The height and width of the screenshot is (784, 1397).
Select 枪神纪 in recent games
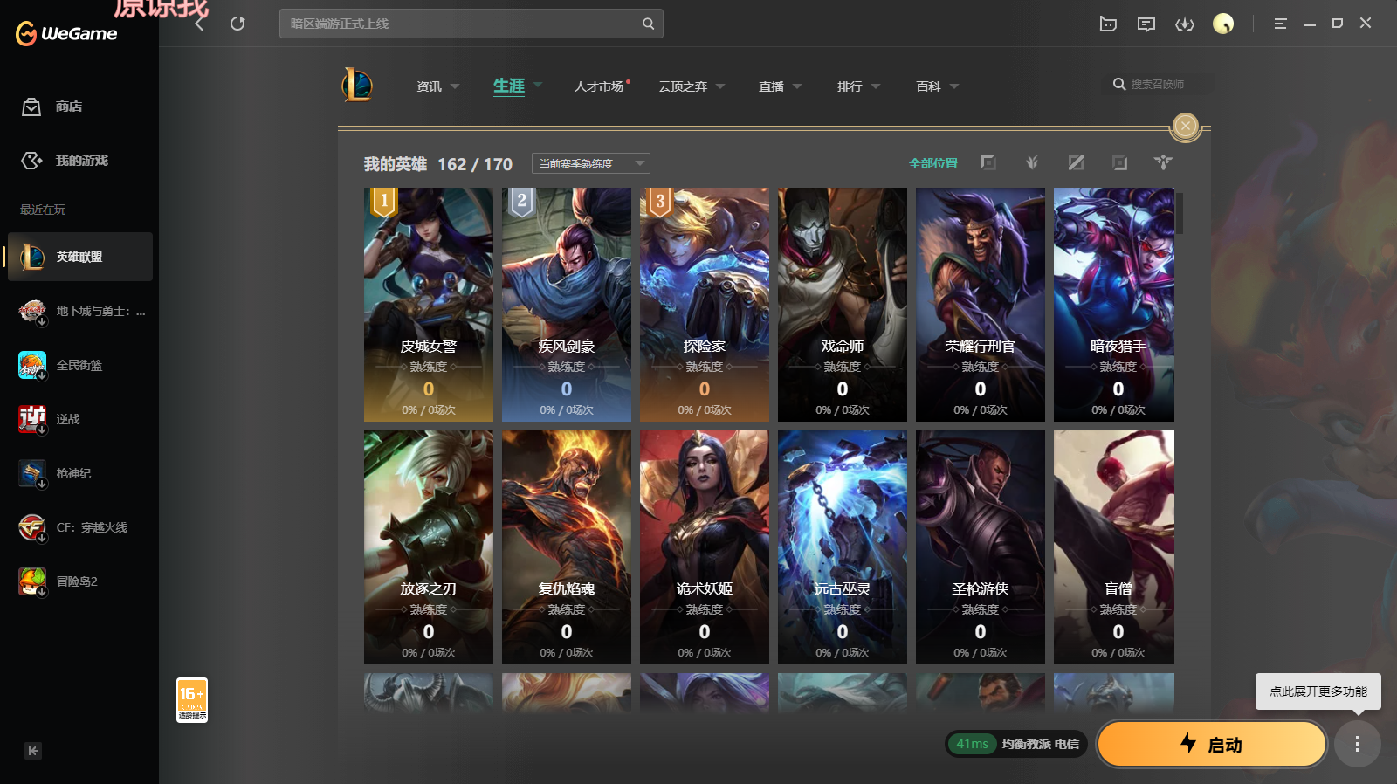[x=80, y=473]
